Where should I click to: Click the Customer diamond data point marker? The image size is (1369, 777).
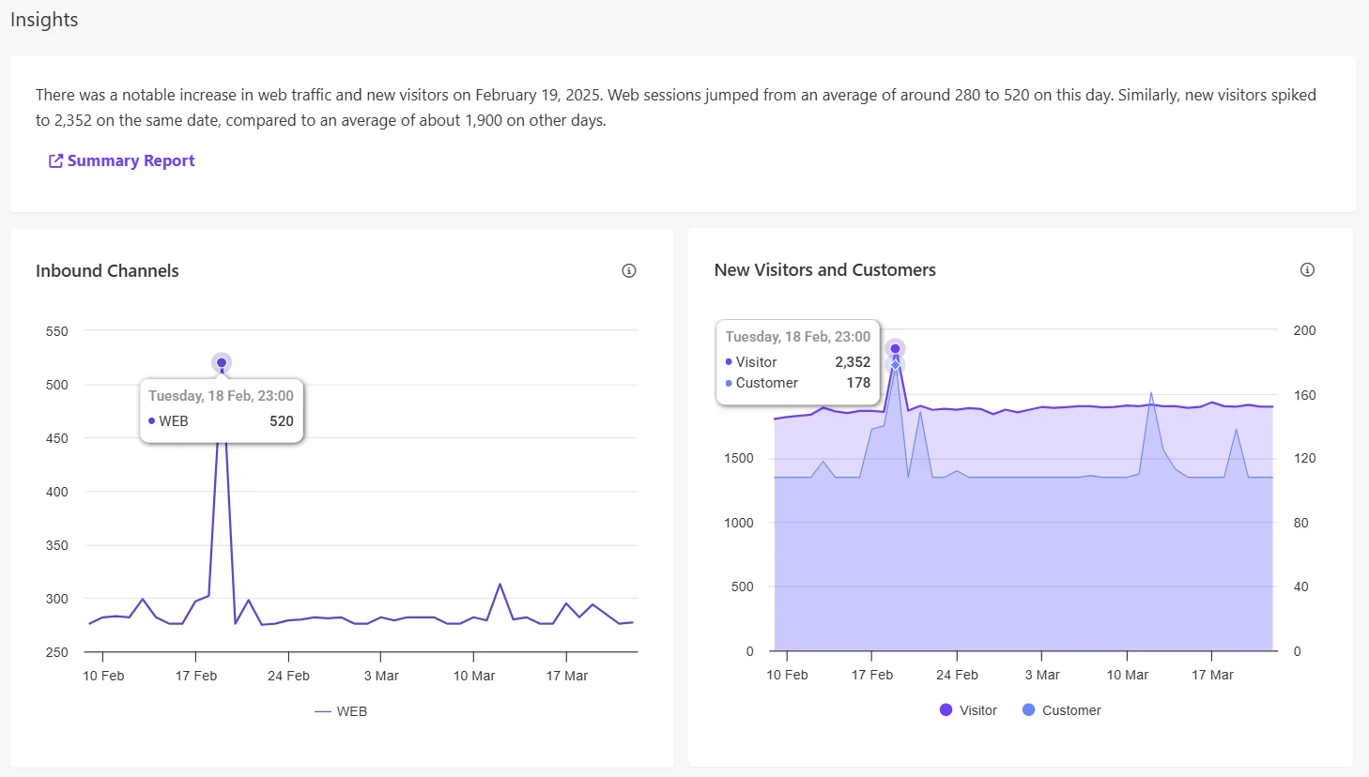(895, 364)
